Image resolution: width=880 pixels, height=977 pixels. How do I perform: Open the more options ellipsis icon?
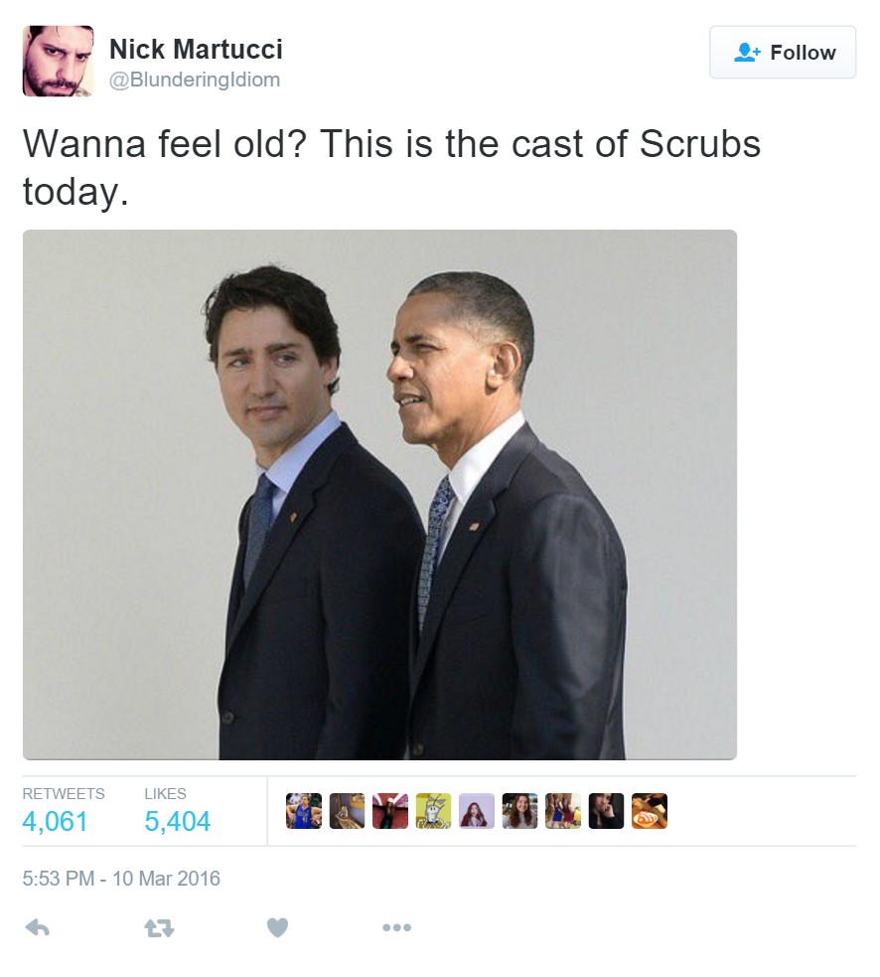pos(396,927)
